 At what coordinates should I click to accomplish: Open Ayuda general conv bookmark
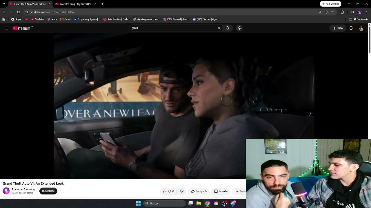[146, 19]
